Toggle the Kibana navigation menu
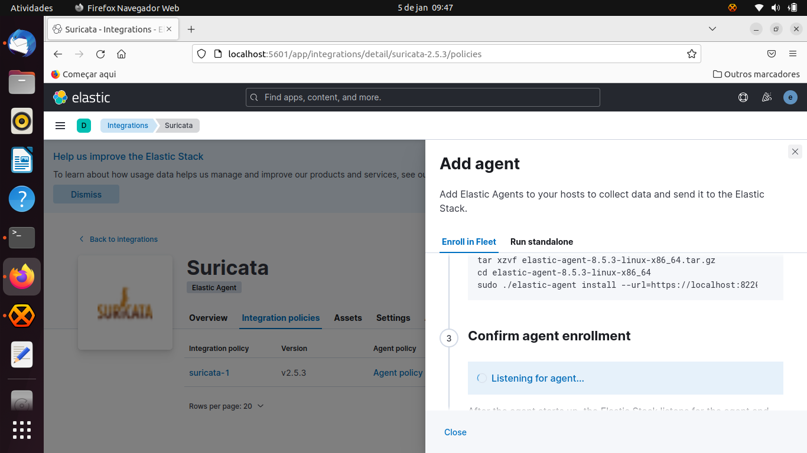Image resolution: width=807 pixels, height=453 pixels. pyautogui.click(x=60, y=126)
